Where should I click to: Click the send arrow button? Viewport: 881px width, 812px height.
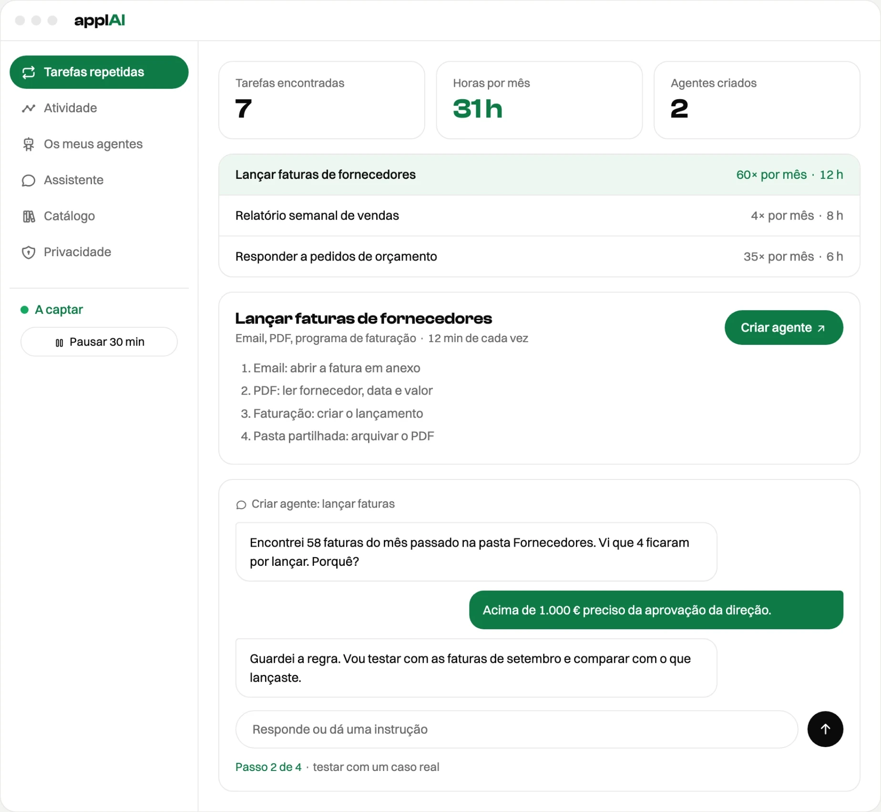coord(825,729)
